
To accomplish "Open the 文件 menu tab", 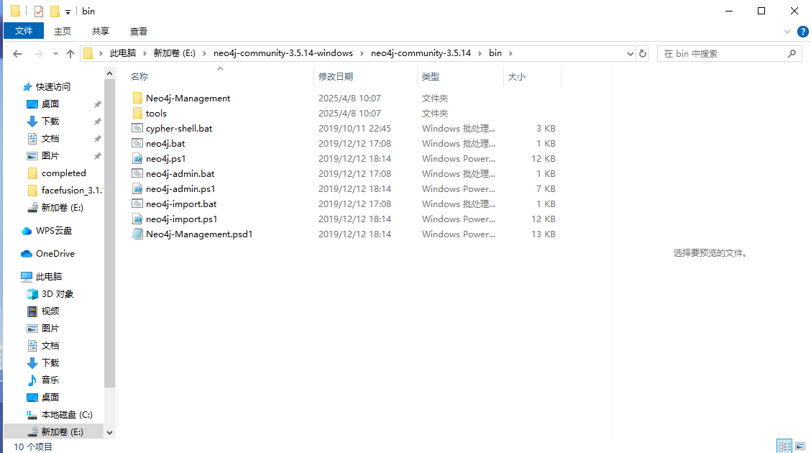I will tap(23, 31).
